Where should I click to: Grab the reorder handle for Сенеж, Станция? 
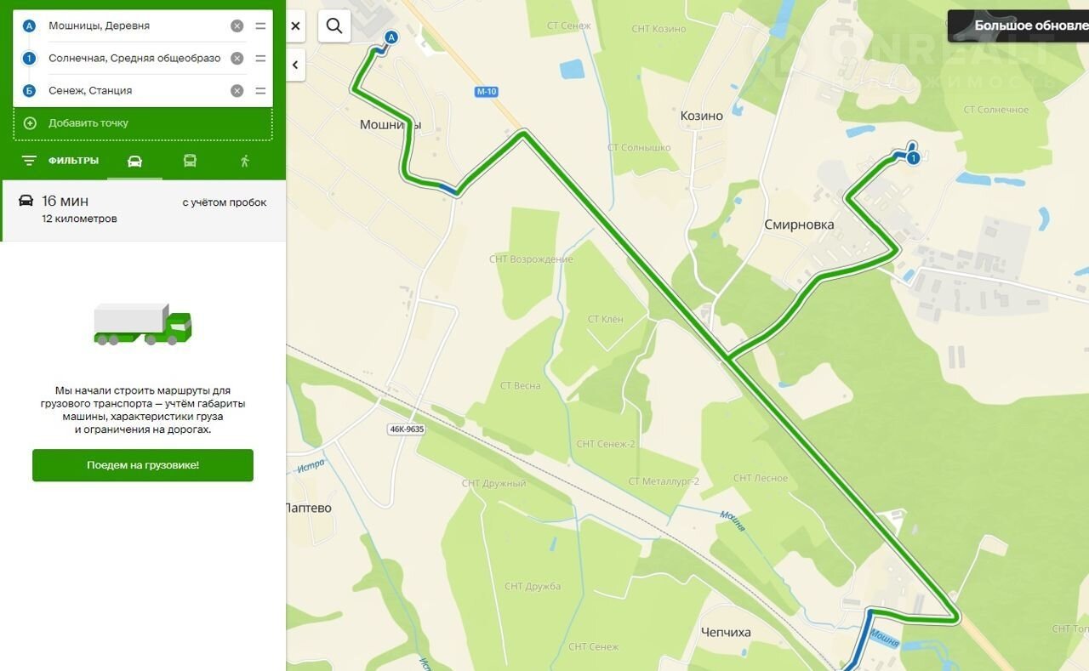260,91
